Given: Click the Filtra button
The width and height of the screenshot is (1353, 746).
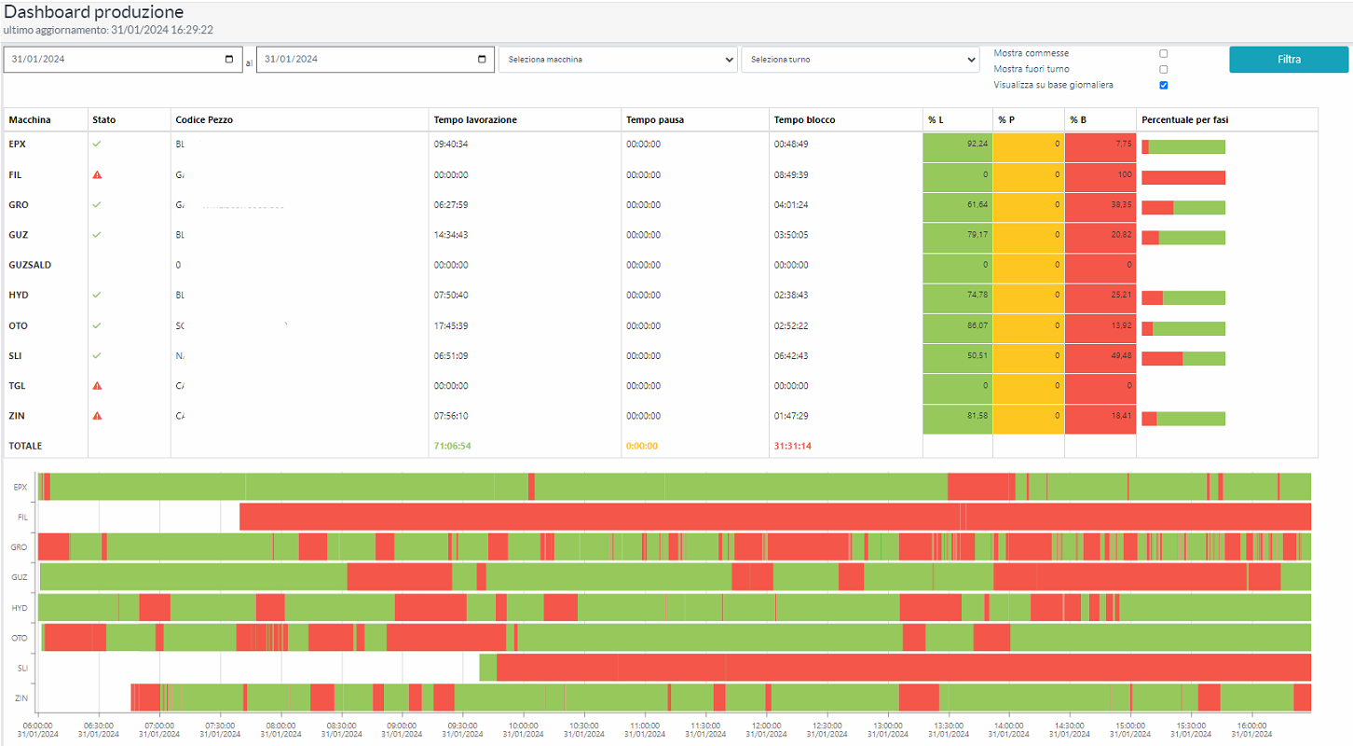Looking at the screenshot, I should [1289, 59].
